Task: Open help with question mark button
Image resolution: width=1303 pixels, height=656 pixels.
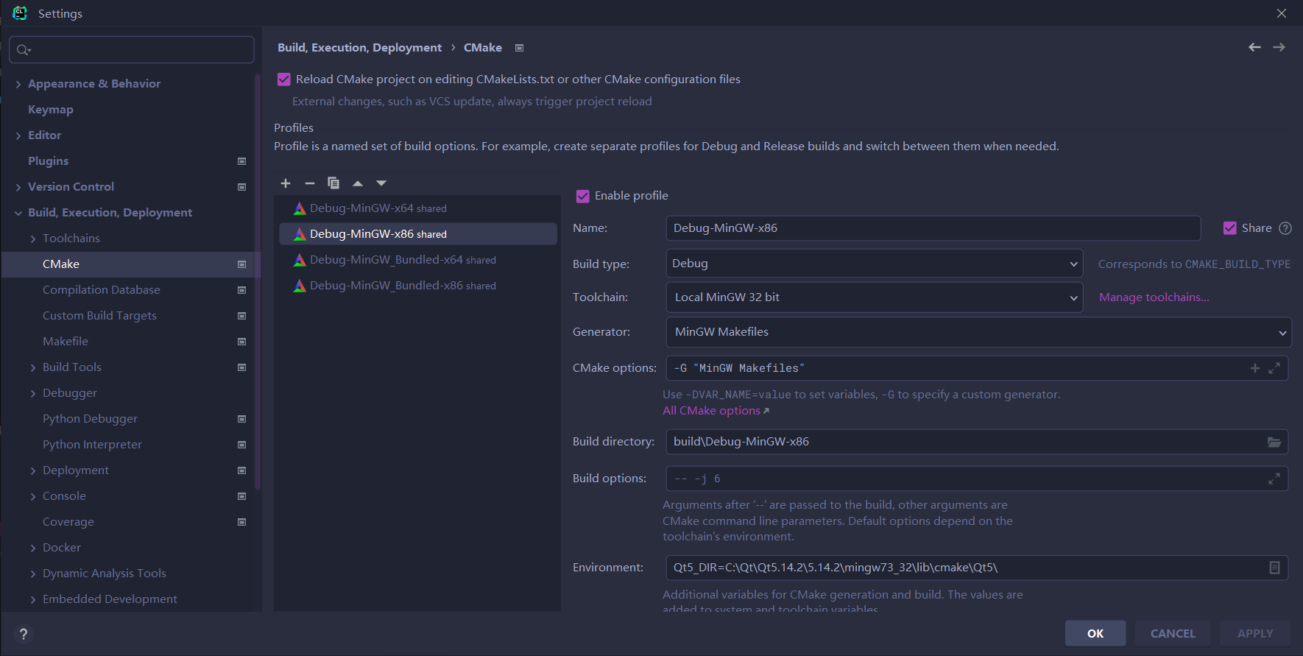Action: click(24, 634)
